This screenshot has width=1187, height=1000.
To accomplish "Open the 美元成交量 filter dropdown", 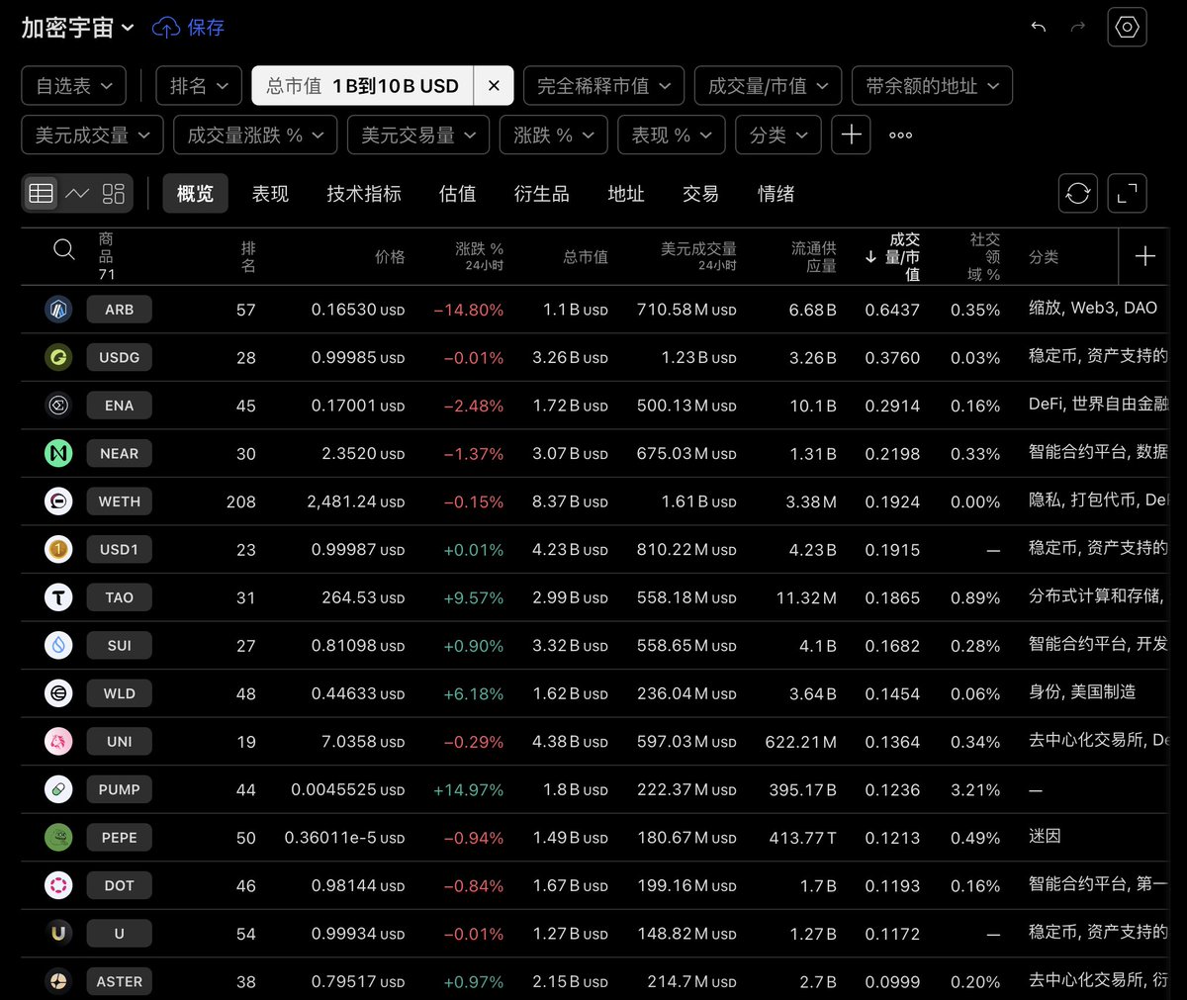I will (x=92, y=135).
